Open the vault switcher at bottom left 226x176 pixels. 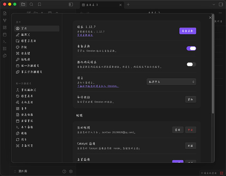[21, 171]
